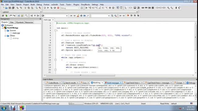The image size is (198, 111).
Task: Click the Paste clipboard icon
Action: tap(32, 8)
